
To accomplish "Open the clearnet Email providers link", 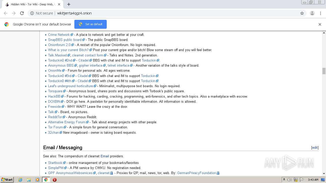I will pyautogui.click(x=105, y=156).
